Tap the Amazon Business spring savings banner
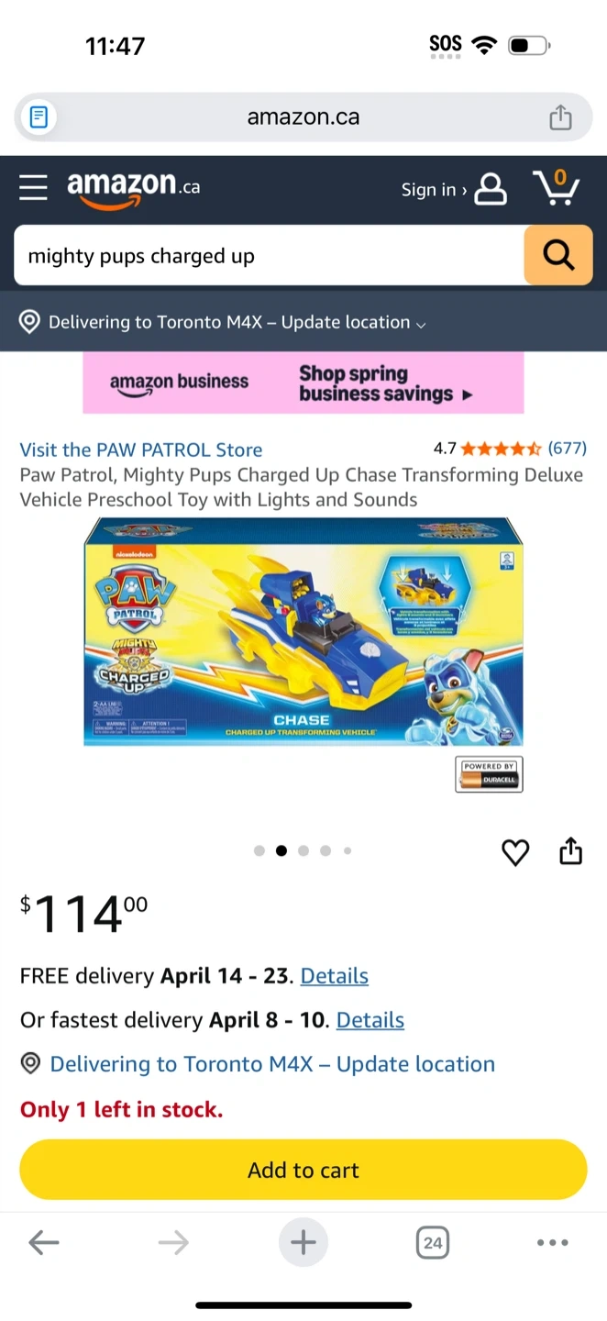Image resolution: width=607 pixels, height=1321 pixels. [x=303, y=383]
